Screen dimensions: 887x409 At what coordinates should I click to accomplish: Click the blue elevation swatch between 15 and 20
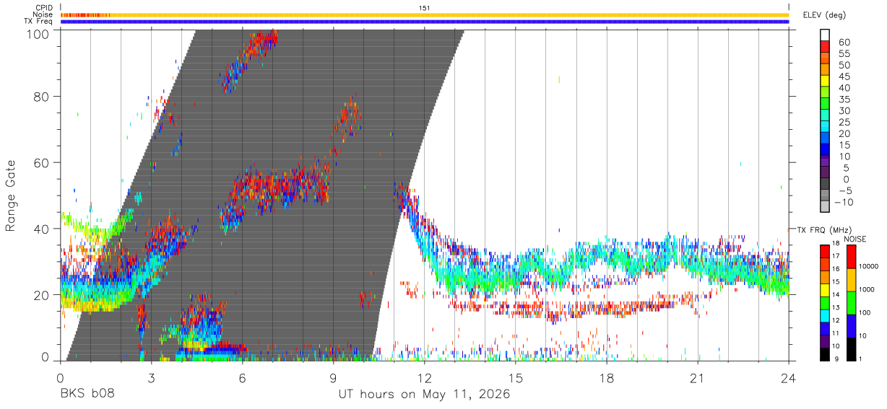825,138
